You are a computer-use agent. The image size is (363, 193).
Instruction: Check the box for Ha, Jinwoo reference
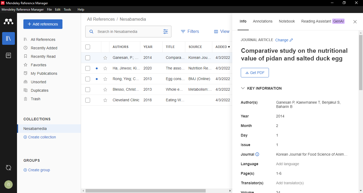coord(88,68)
